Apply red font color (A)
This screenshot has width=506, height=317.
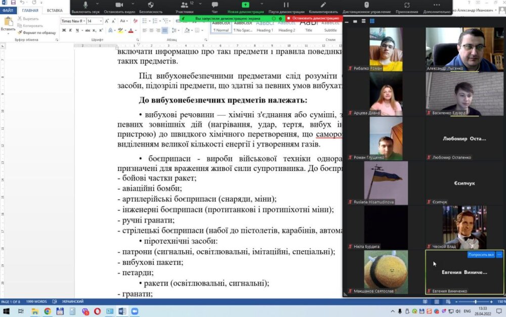point(131,30)
